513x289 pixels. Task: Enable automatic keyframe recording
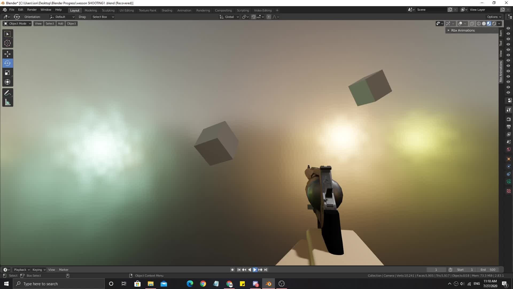pyautogui.click(x=232, y=269)
